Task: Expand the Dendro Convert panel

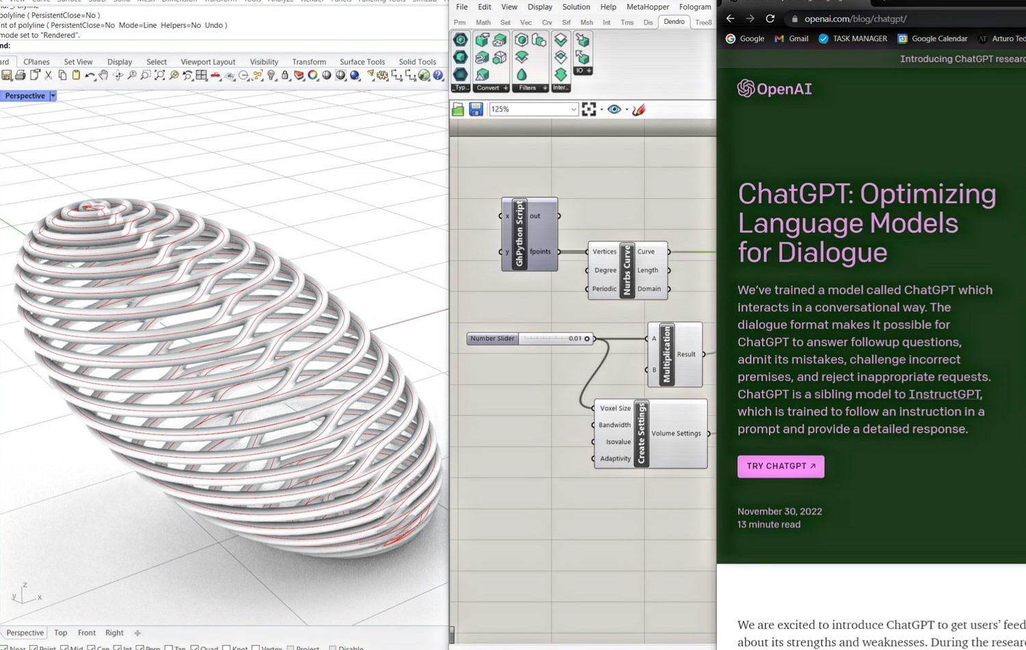Action: coord(505,88)
